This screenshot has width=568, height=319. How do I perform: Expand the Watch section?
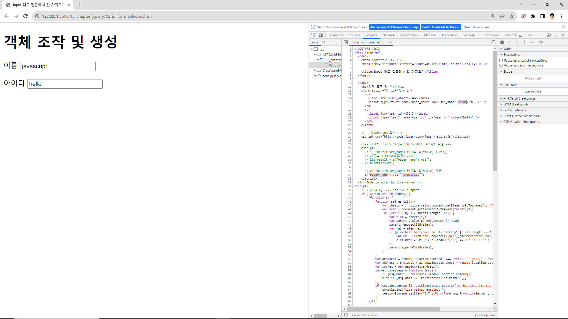tap(508, 49)
